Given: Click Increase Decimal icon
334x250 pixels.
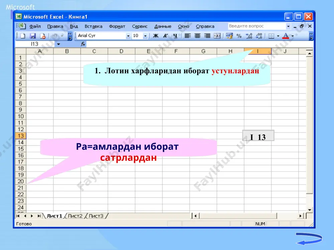Looking at the screenshot, I should pos(249,36).
